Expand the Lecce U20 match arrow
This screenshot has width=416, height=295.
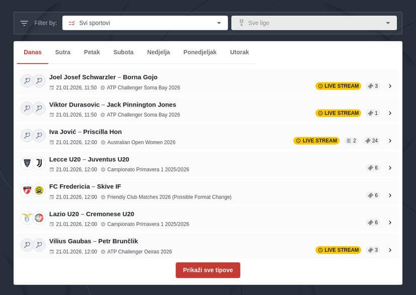[390, 168]
